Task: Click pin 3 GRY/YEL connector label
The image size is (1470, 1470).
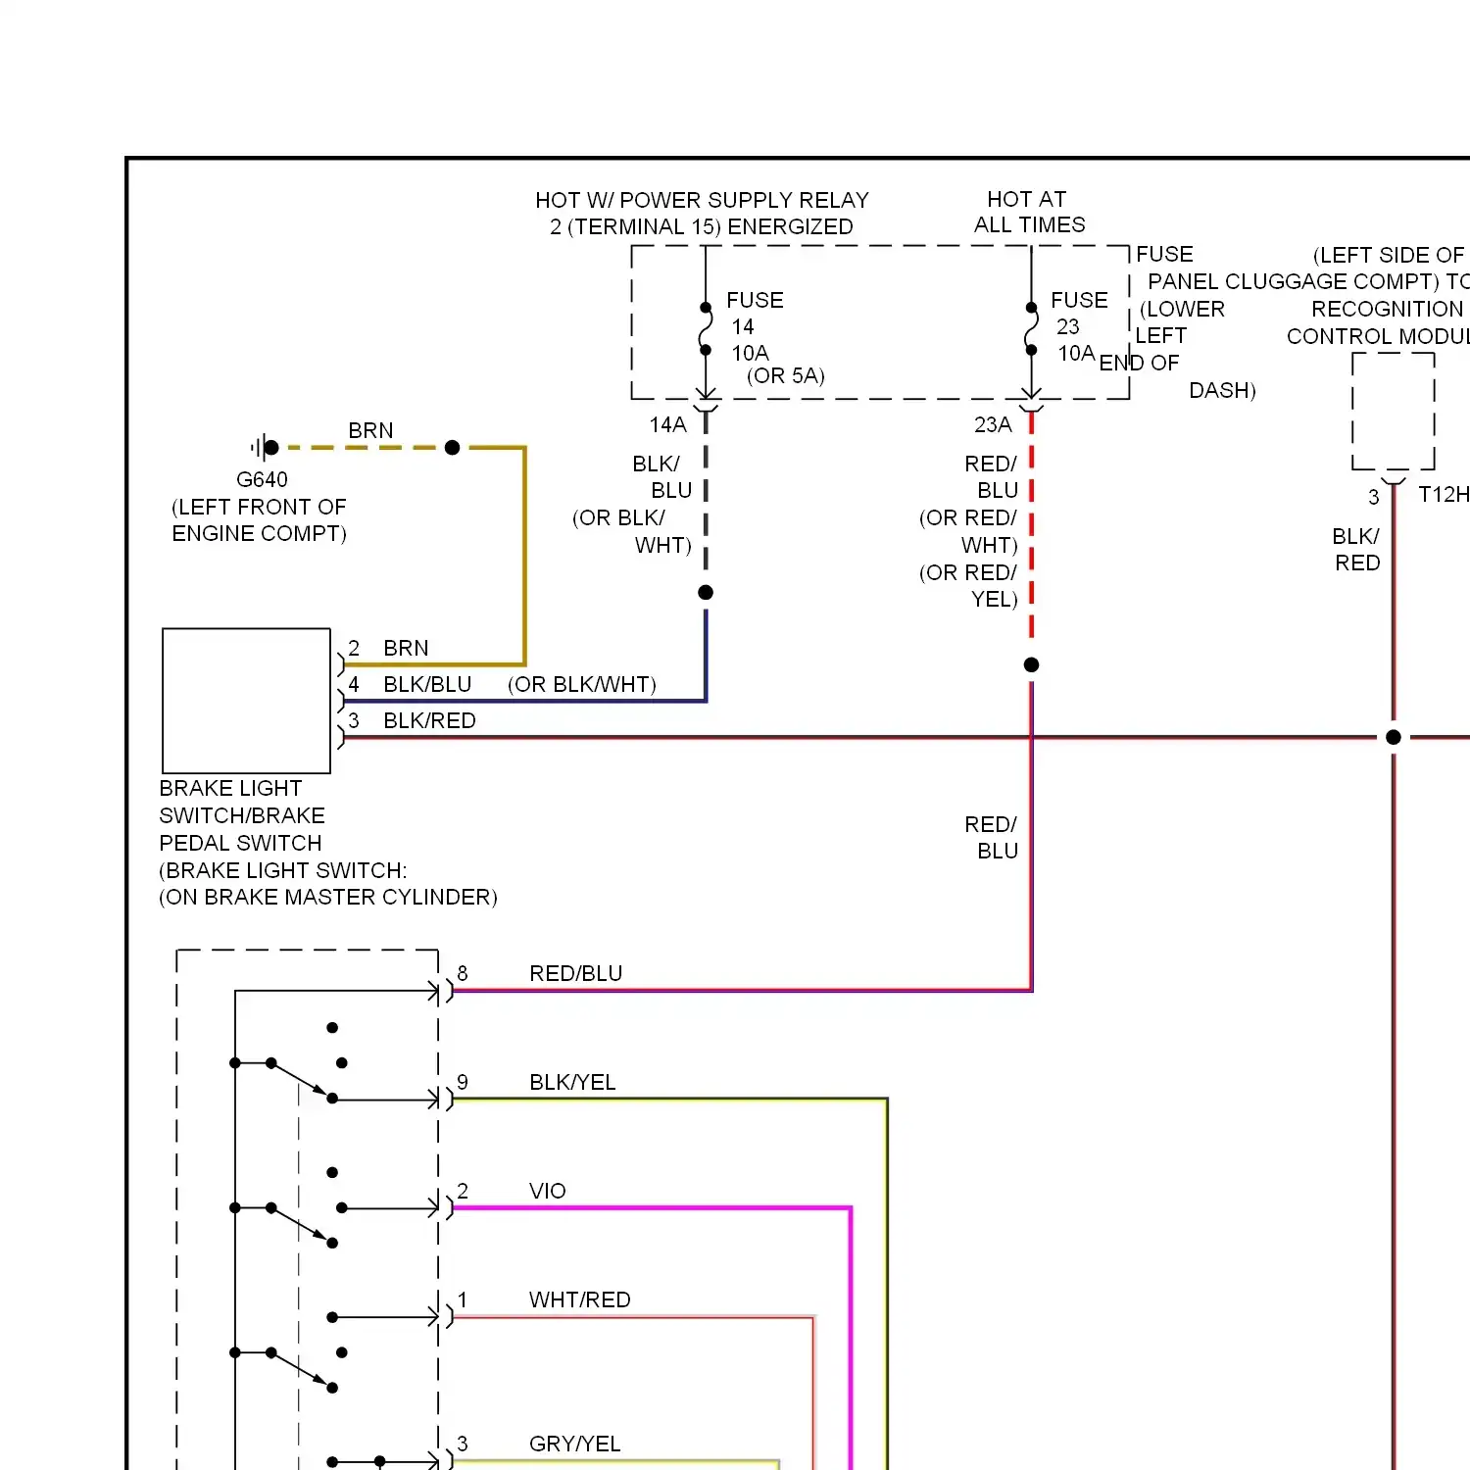Action: click(x=538, y=1444)
